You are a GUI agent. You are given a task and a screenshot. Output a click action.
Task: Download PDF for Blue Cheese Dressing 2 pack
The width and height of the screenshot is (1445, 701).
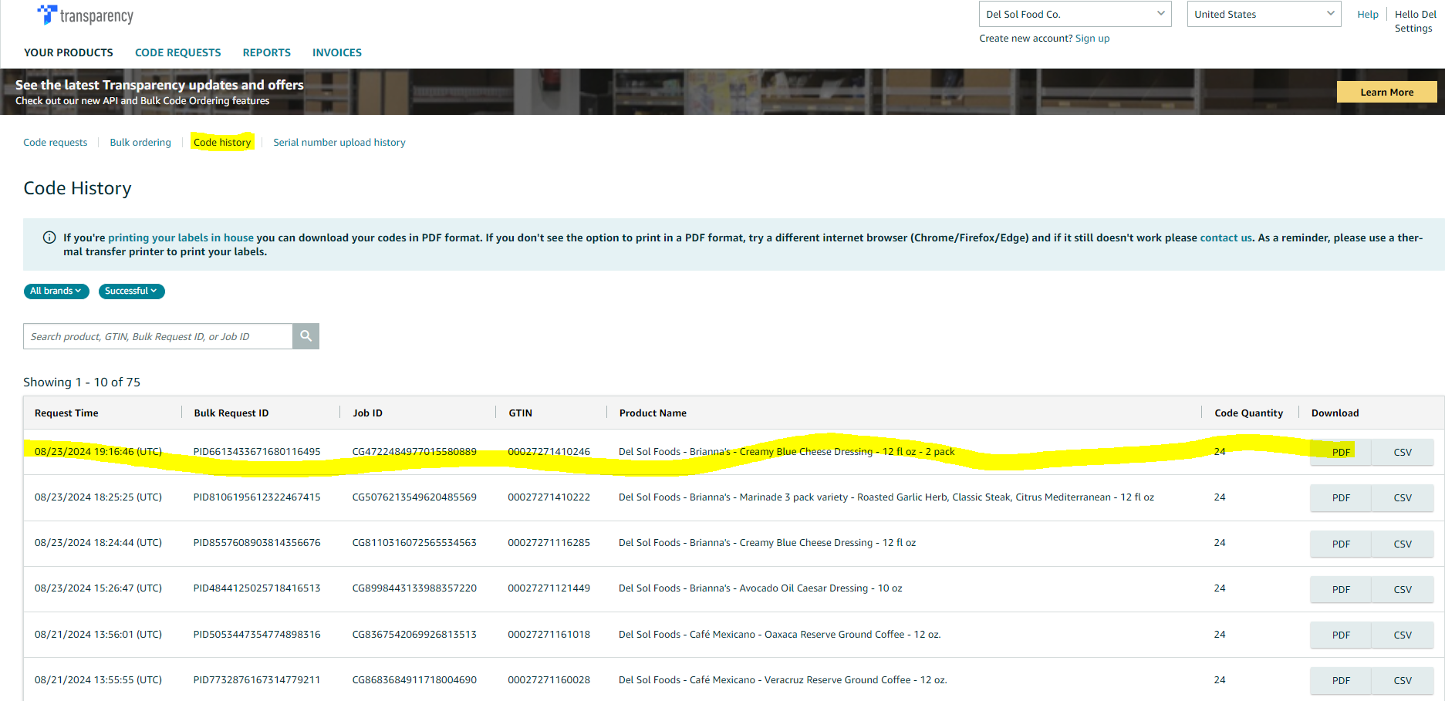point(1341,452)
